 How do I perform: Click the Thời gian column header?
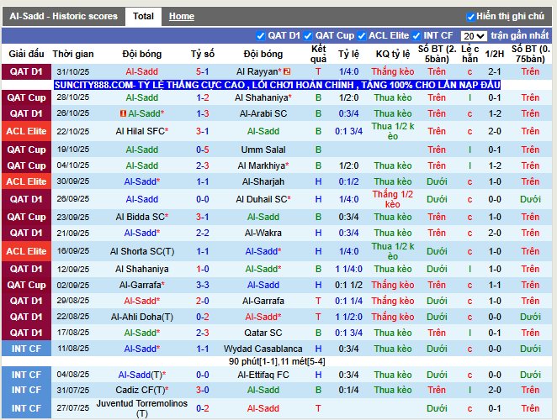73,54
